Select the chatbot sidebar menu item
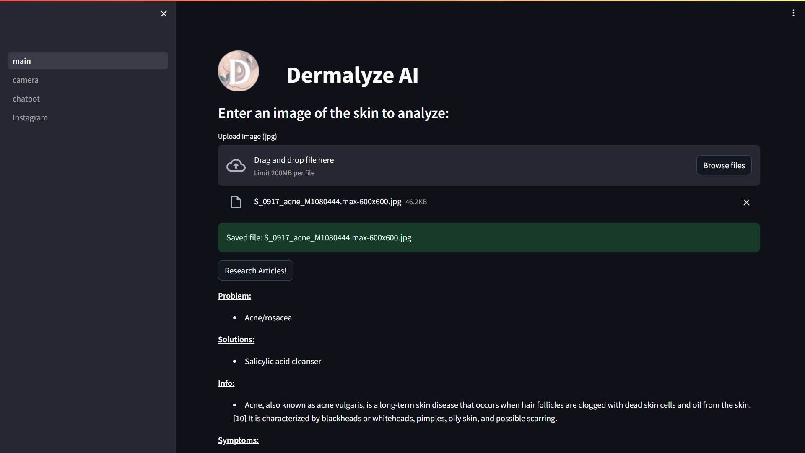Viewport: 805px width, 453px height. click(x=26, y=98)
